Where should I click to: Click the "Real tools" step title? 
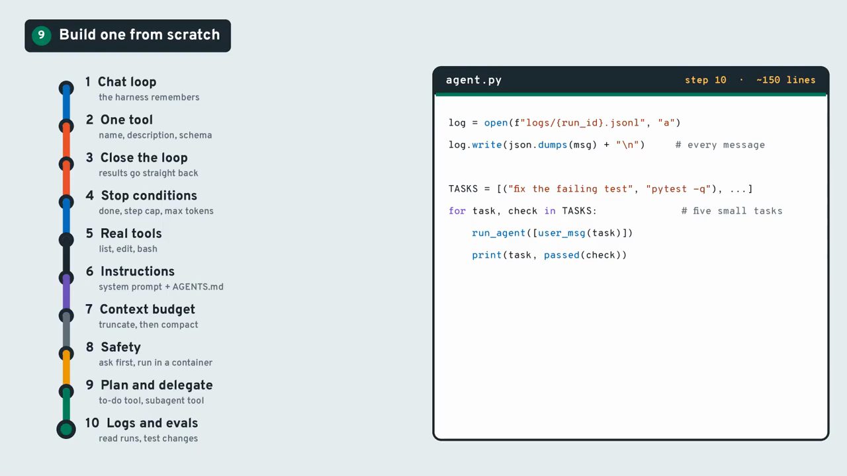(131, 233)
